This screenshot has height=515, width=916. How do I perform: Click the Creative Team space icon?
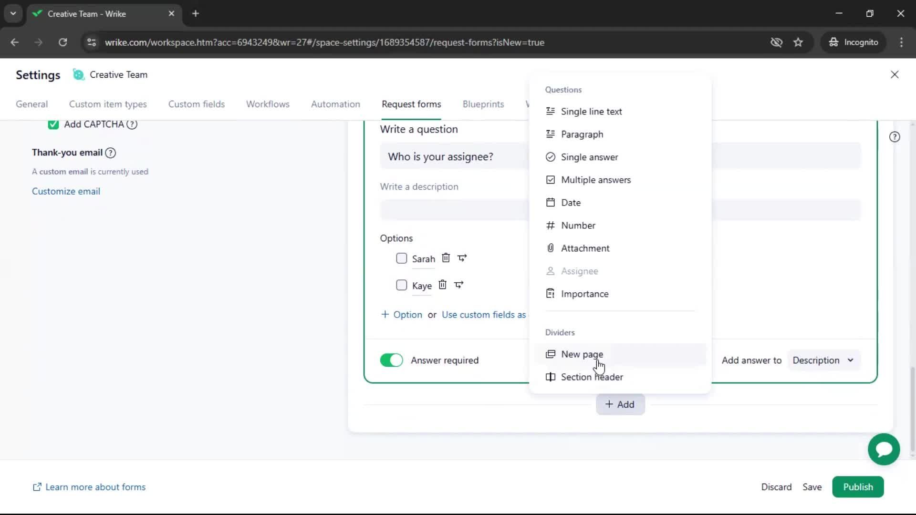point(78,74)
